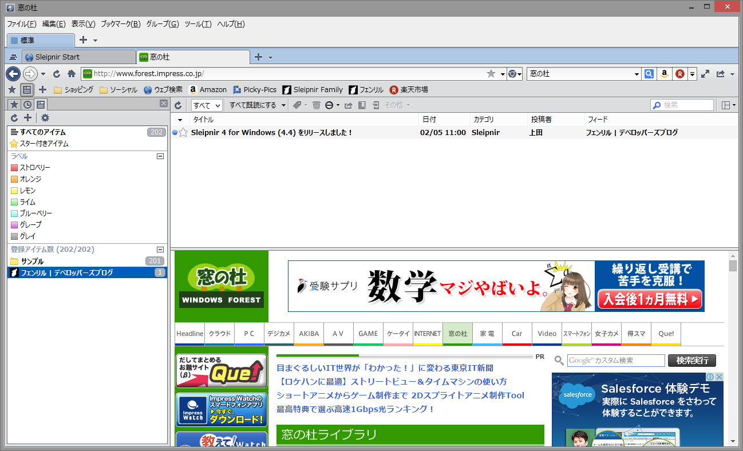Click the Rakuten R icon near the search box
Viewport: 743px width, 451px height.
[679, 73]
